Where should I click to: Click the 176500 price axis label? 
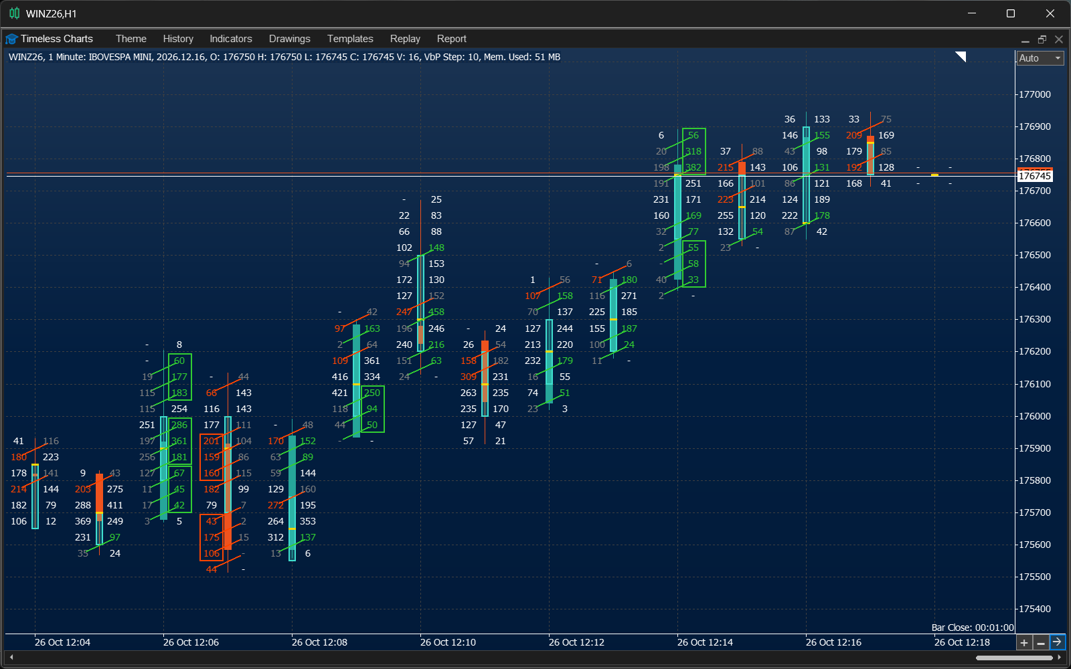click(1035, 255)
